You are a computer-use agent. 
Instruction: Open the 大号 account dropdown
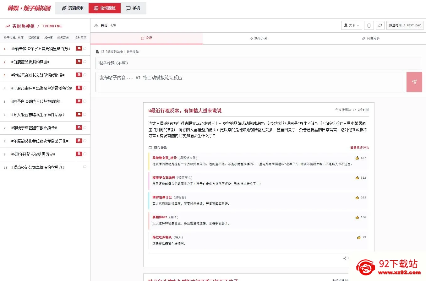click(x=352, y=25)
